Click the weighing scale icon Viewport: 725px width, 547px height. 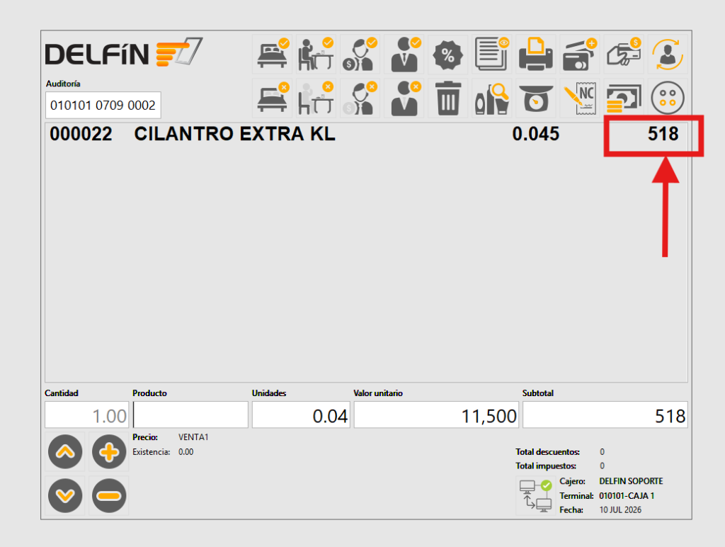pyautogui.click(x=536, y=98)
